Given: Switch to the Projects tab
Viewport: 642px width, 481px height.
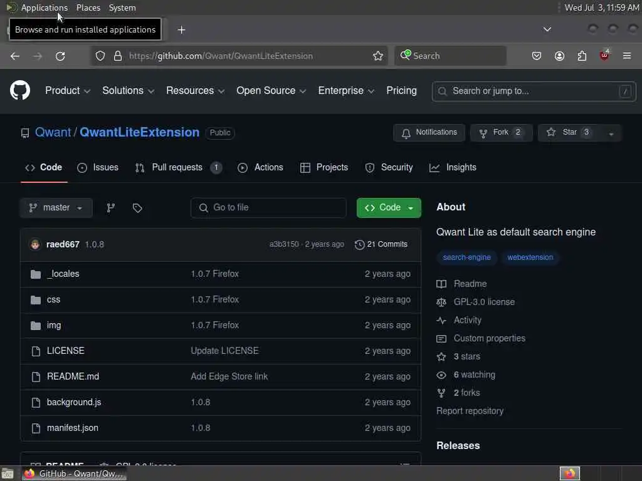Looking at the screenshot, I should coord(324,167).
